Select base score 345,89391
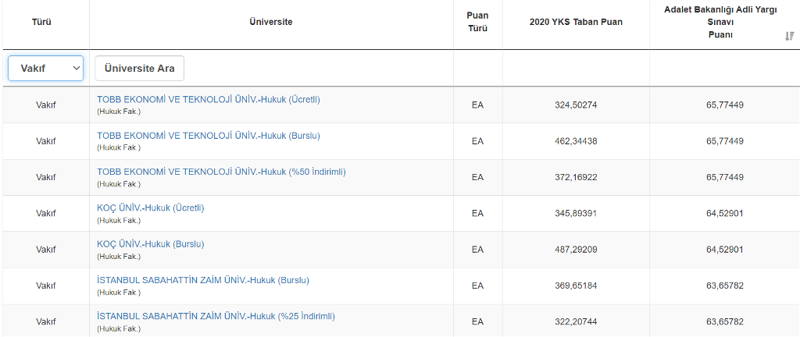The height and width of the screenshot is (337, 800). point(576,213)
